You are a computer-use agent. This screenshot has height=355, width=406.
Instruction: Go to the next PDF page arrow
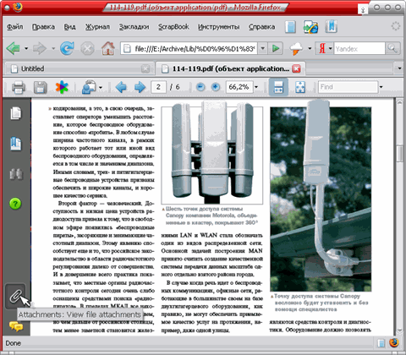coord(140,87)
